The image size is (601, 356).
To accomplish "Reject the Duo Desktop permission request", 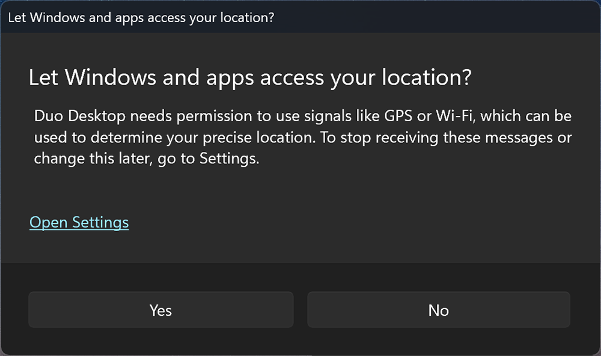I will (x=438, y=310).
